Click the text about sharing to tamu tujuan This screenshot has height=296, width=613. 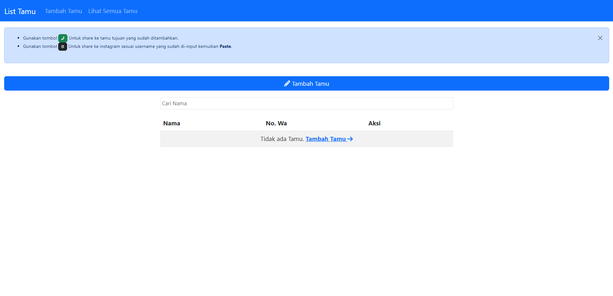(123, 38)
